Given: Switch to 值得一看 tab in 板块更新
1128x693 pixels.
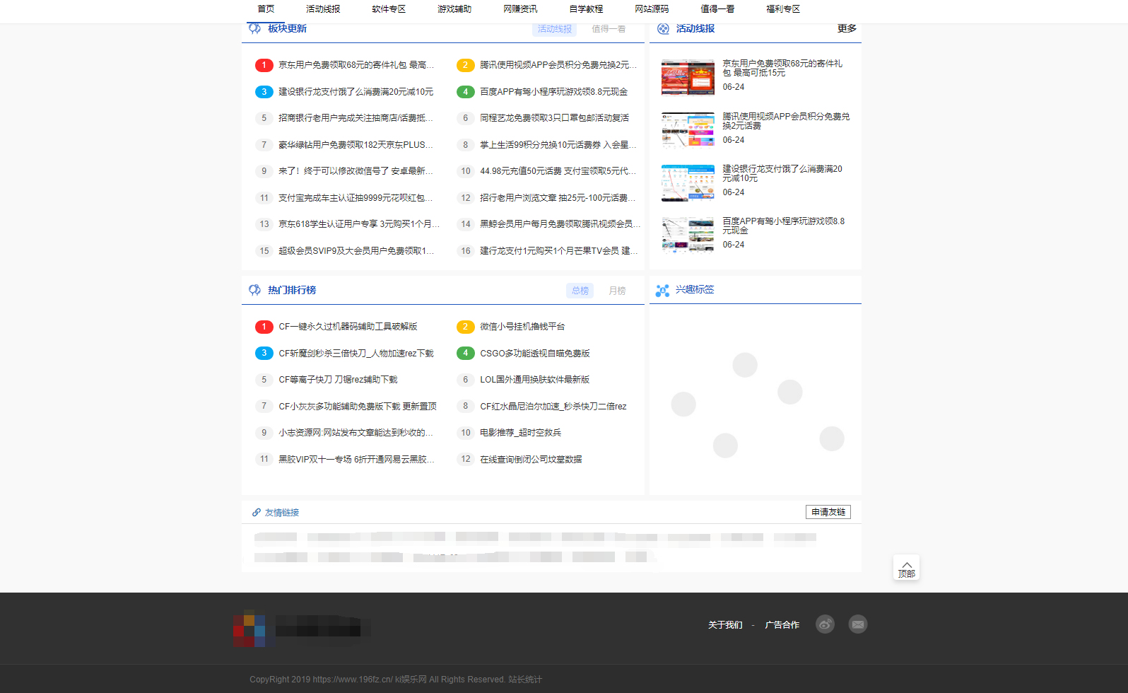Looking at the screenshot, I should (609, 29).
